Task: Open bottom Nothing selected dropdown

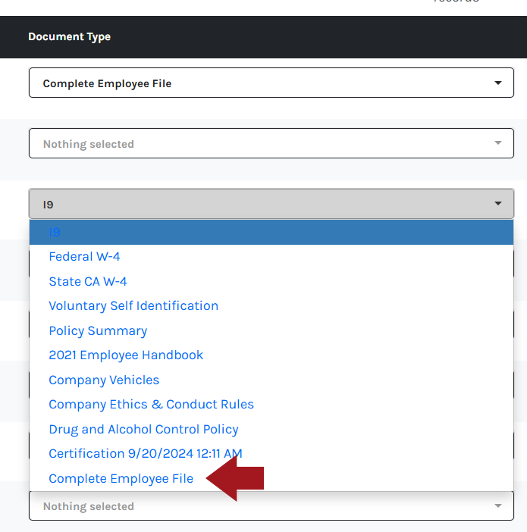Action: [271, 505]
